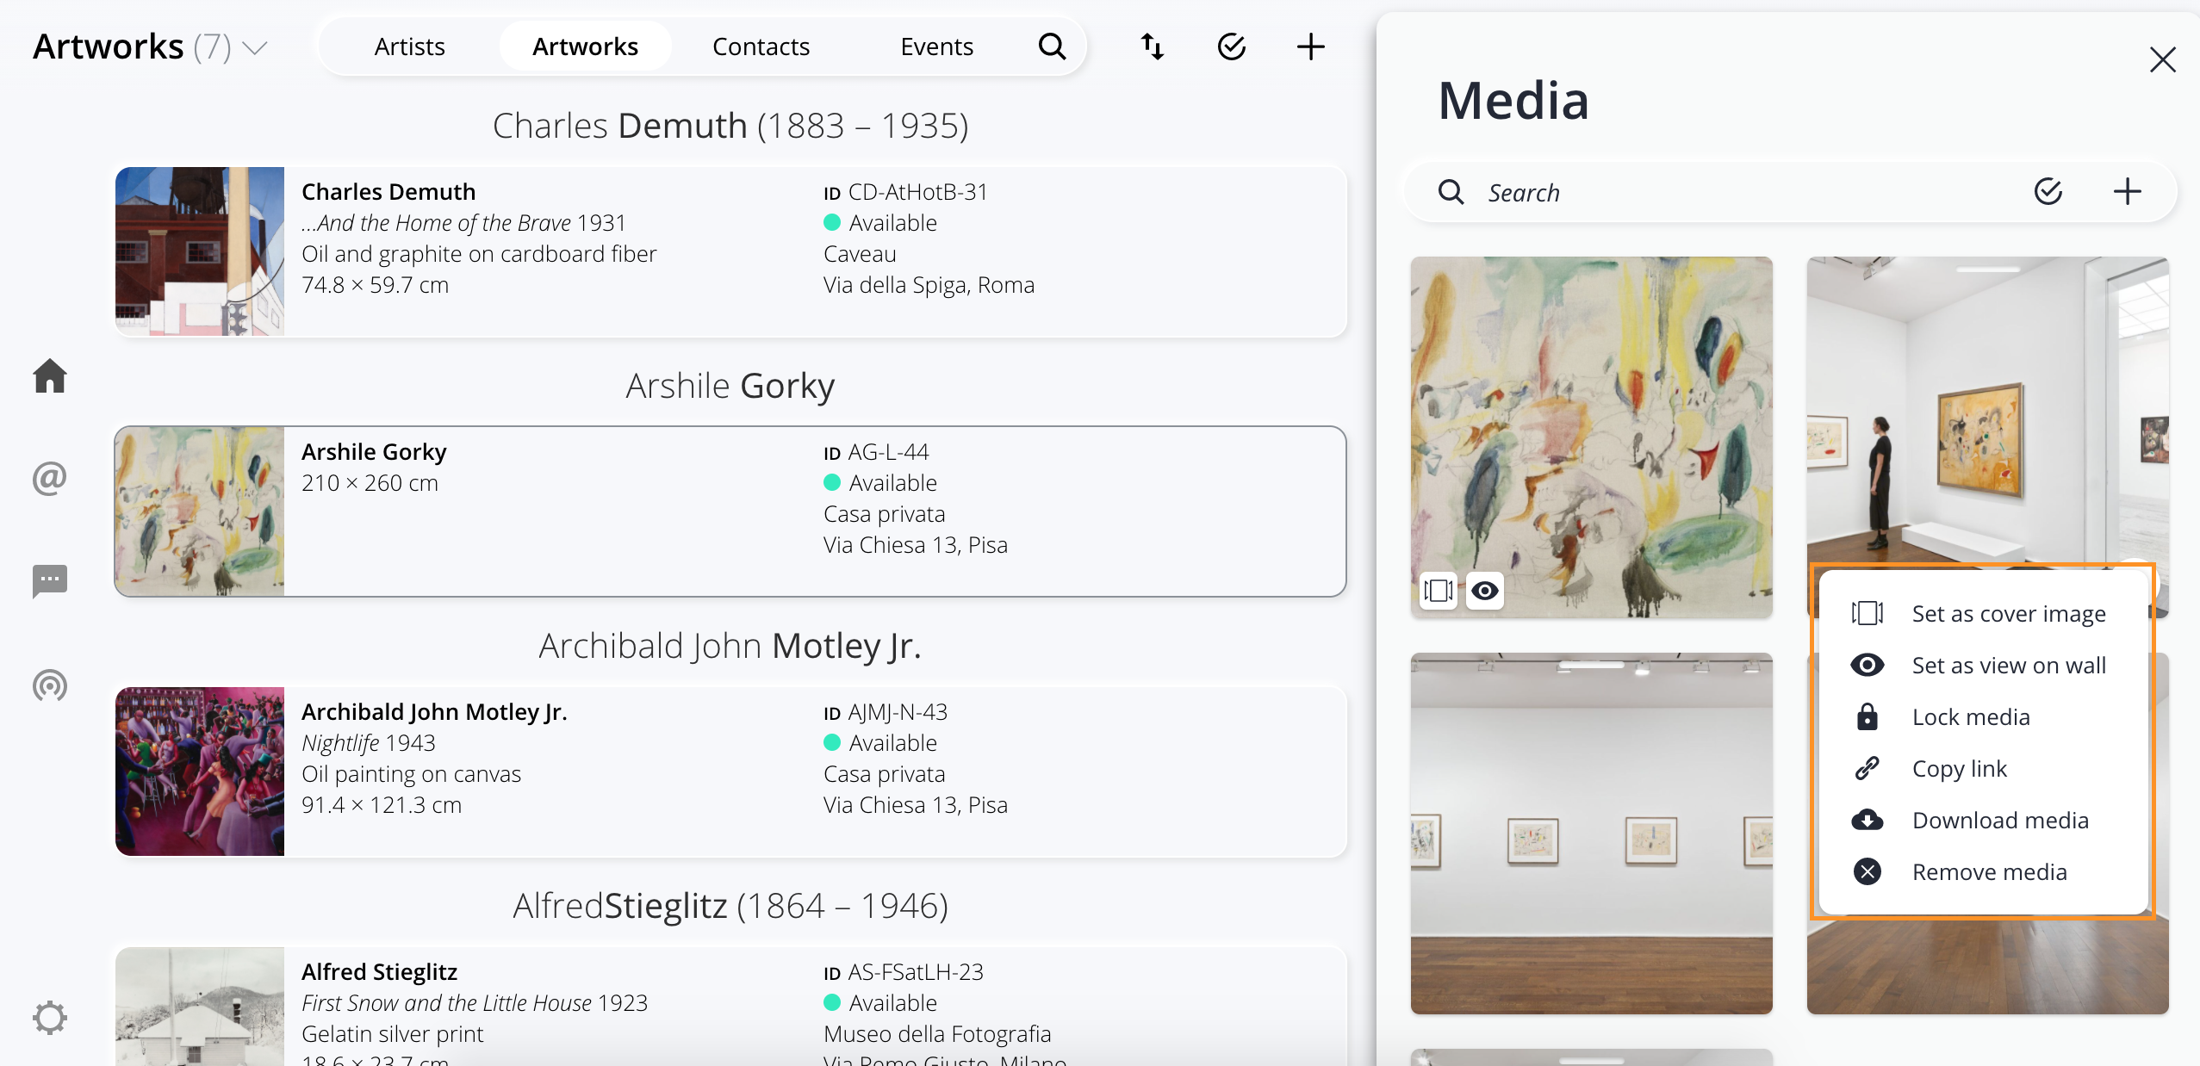Expand the Artworks (7) title dropdown
This screenshot has width=2200, height=1066.
pyautogui.click(x=254, y=47)
